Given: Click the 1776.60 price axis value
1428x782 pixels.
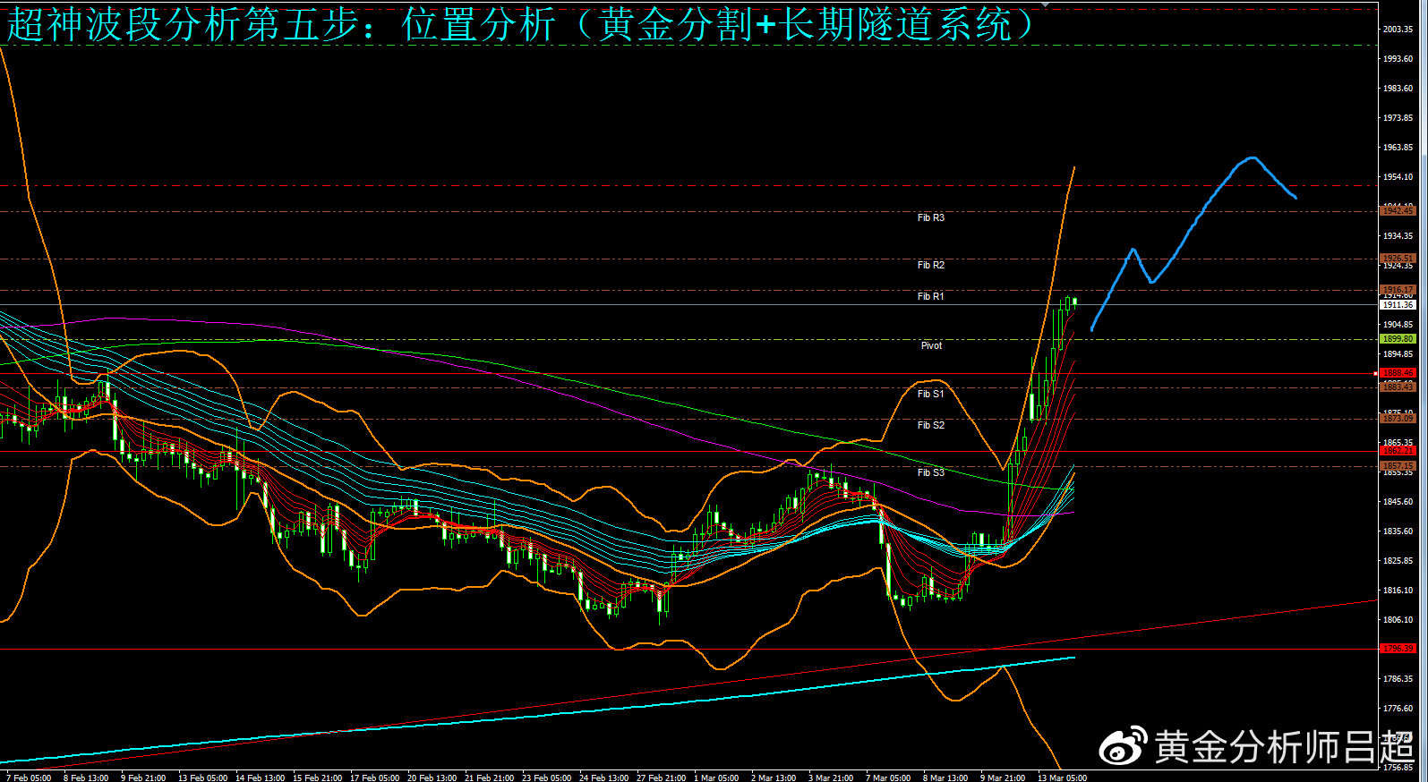Looking at the screenshot, I should click(1398, 709).
